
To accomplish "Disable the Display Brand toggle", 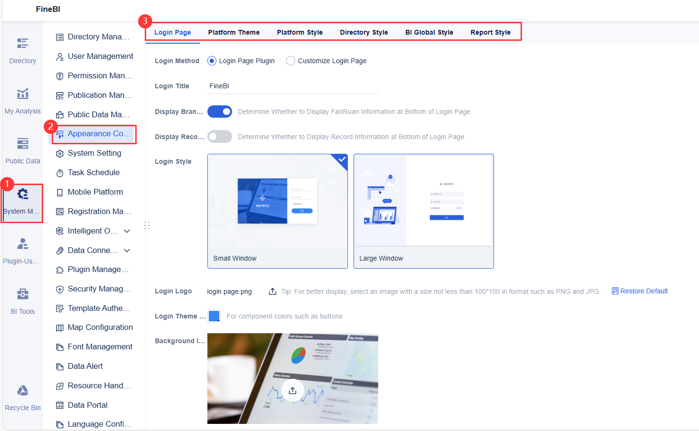I will pyautogui.click(x=220, y=111).
